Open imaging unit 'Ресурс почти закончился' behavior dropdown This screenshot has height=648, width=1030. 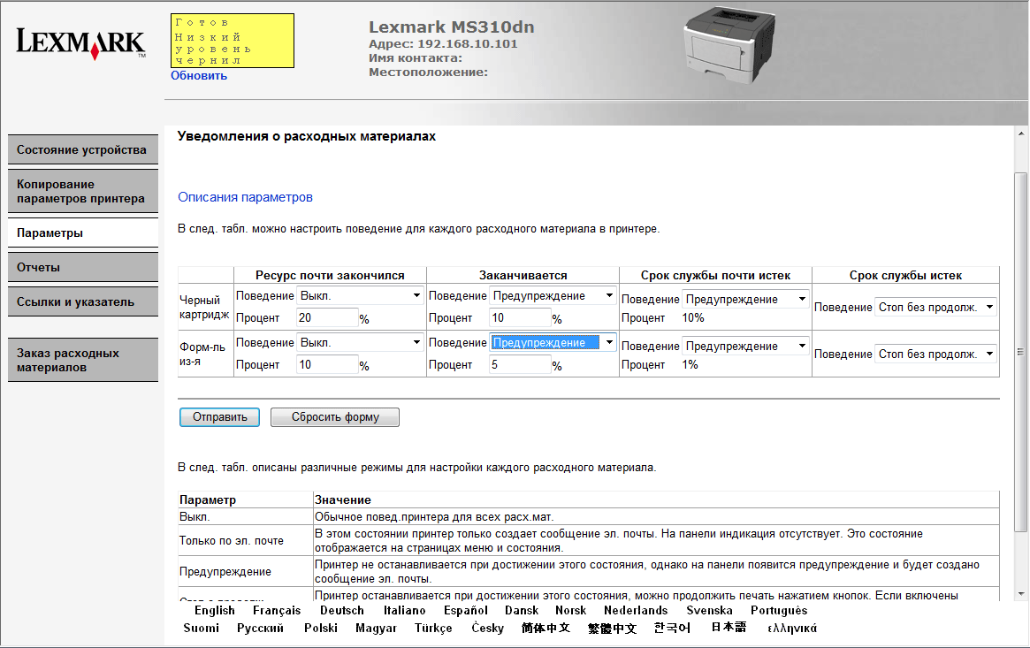point(360,342)
